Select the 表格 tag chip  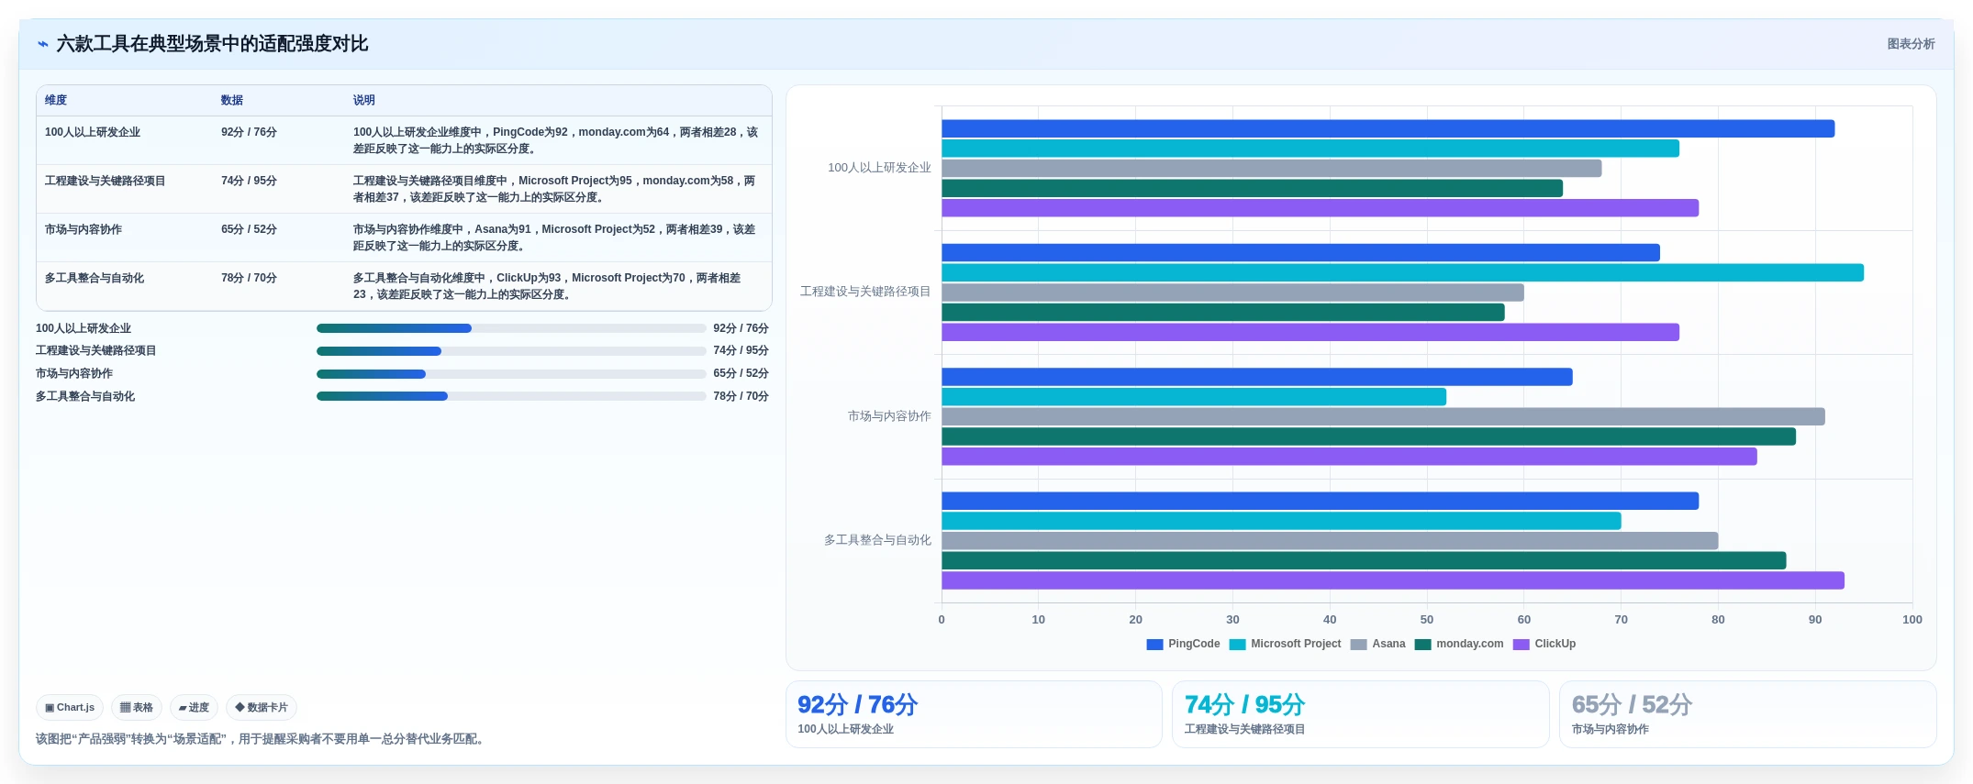click(x=137, y=708)
